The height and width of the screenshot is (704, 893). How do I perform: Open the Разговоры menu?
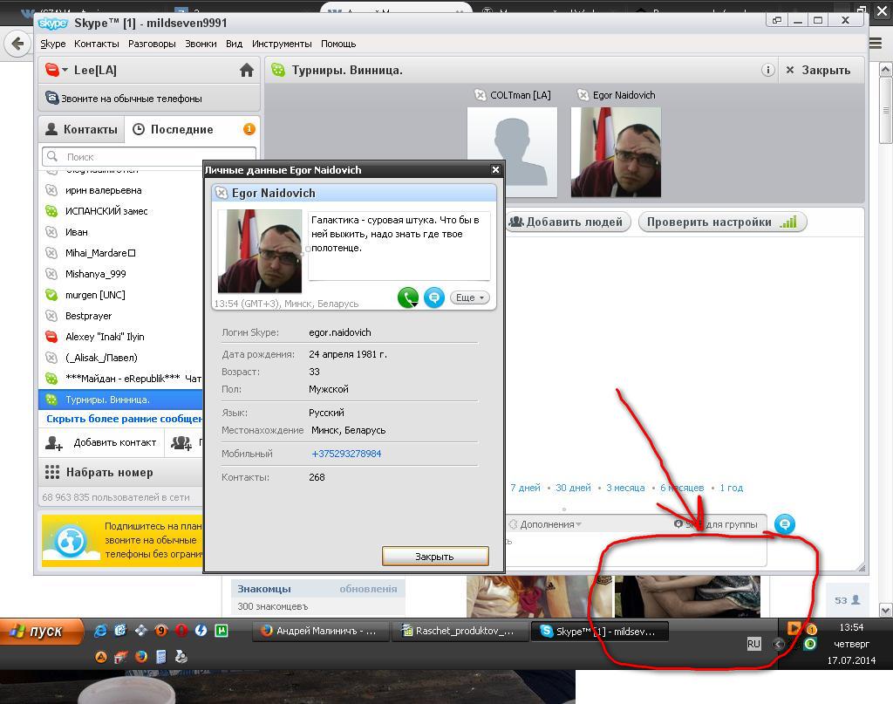click(152, 44)
